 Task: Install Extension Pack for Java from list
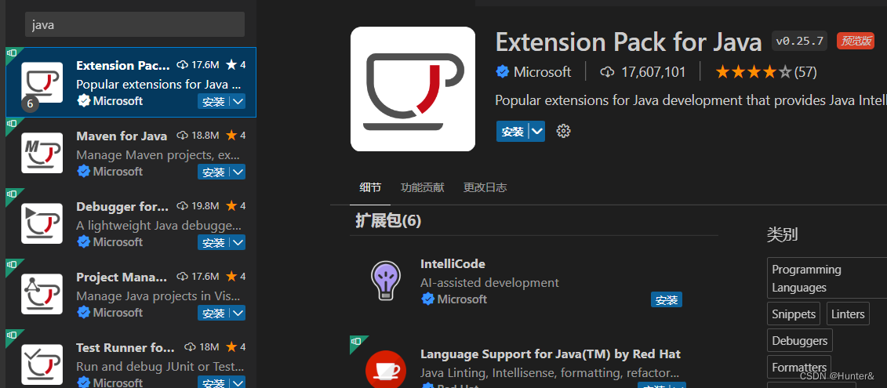213,102
